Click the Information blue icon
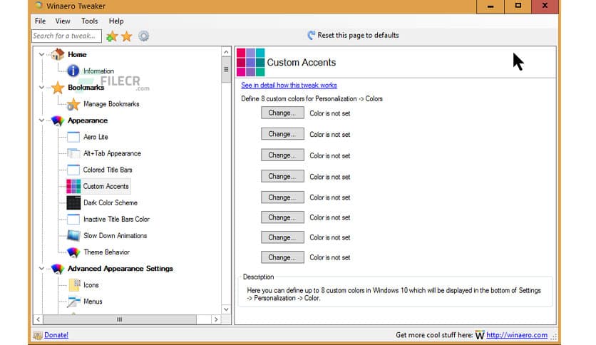Screen dimensions: 596x345 click(x=73, y=71)
